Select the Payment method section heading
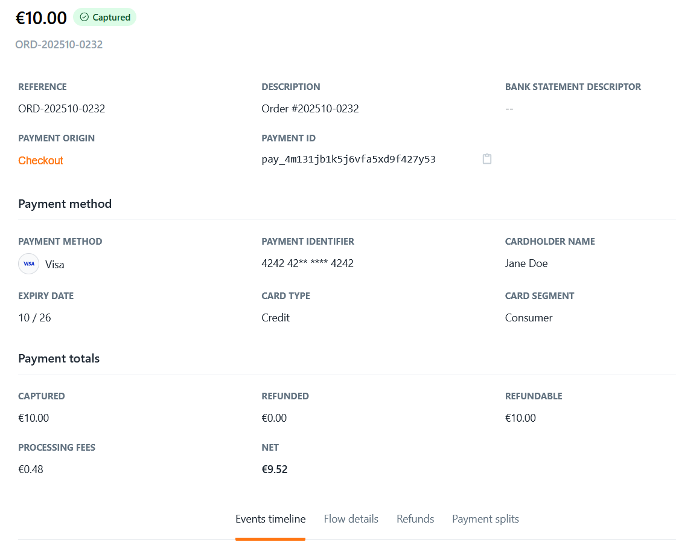Viewport: 676px width, 551px height. click(x=65, y=204)
